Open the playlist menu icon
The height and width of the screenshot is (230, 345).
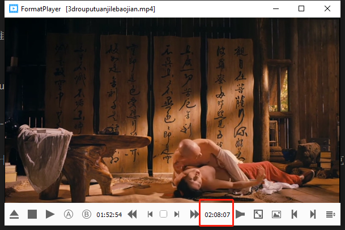tap(330, 214)
